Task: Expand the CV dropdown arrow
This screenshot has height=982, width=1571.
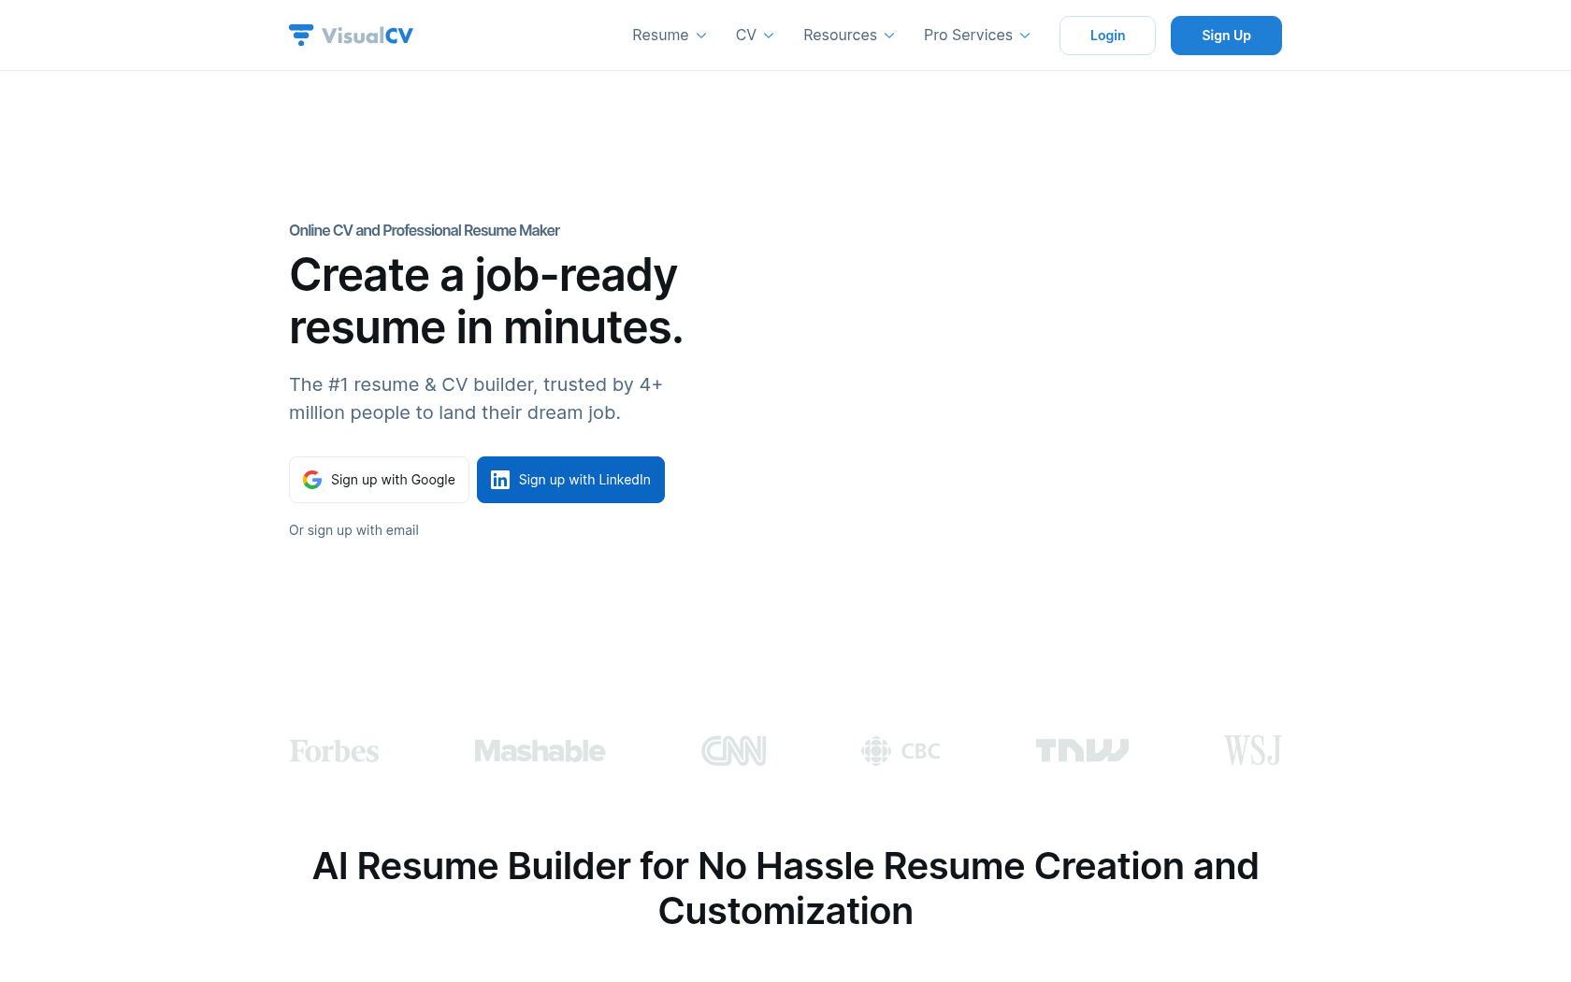Action: coord(769,36)
